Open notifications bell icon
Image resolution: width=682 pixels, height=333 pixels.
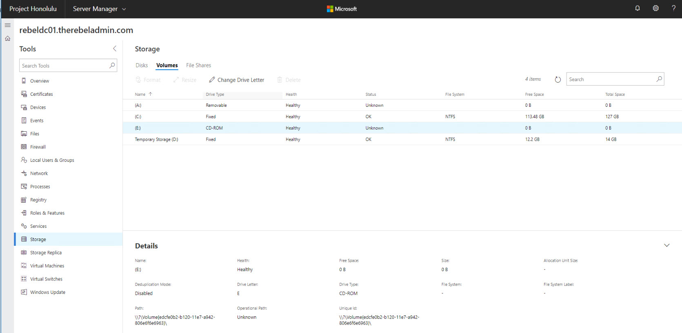point(638,8)
